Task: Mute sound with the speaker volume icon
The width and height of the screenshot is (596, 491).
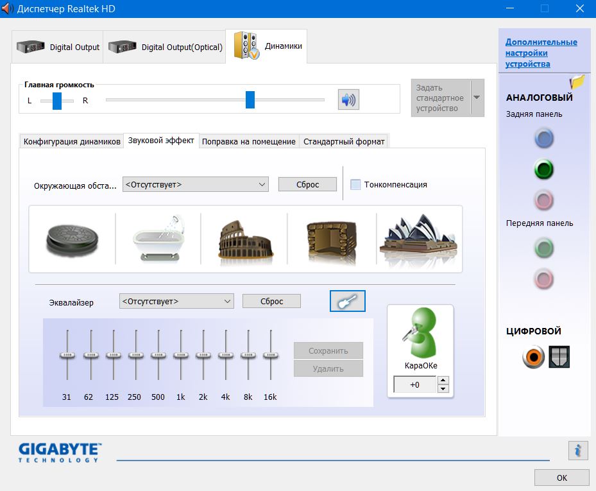Action: click(348, 99)
